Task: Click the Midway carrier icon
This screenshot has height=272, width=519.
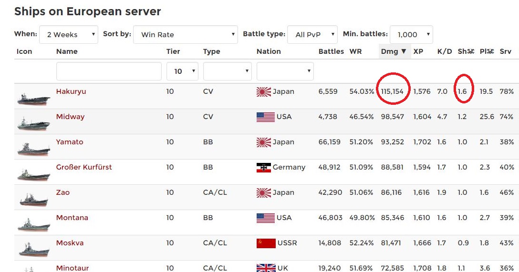Action: (x=33, y=123)
